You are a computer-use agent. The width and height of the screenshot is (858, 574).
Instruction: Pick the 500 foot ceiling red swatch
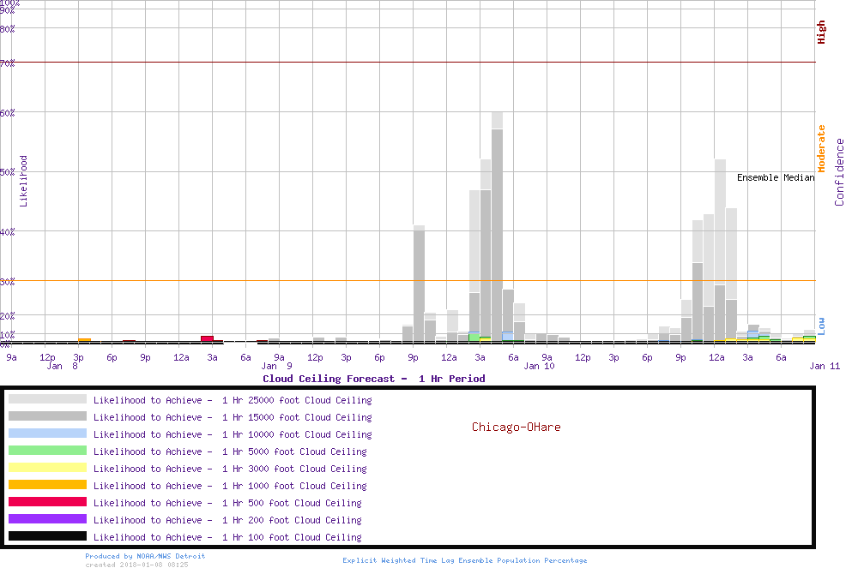coord(47,502)
